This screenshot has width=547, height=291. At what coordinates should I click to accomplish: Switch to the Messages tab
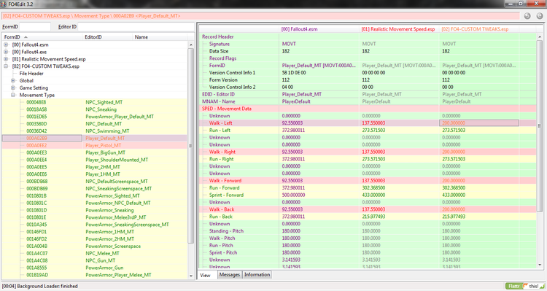tap(230, 275)
